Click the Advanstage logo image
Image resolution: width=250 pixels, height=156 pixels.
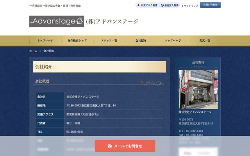point(56,21)
